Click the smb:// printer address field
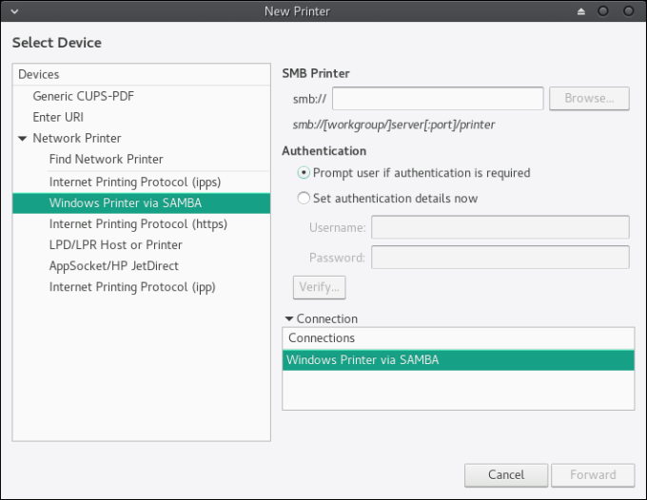The image size is (647, 500). [438, 99]
